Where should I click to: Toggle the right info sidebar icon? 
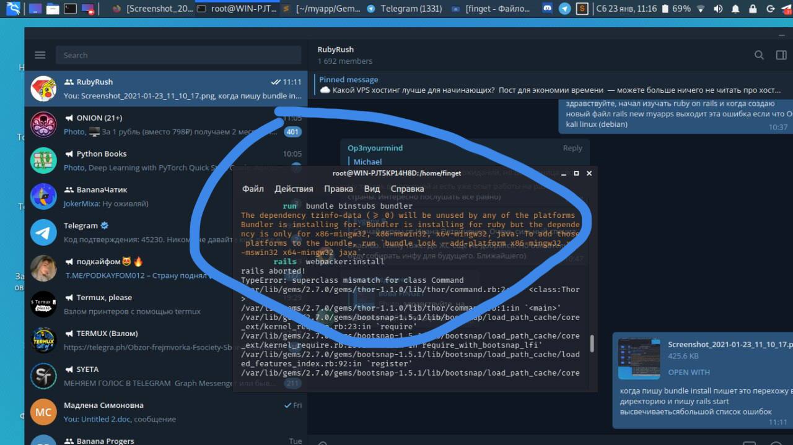pyautogui.click(x=781, y=55)
